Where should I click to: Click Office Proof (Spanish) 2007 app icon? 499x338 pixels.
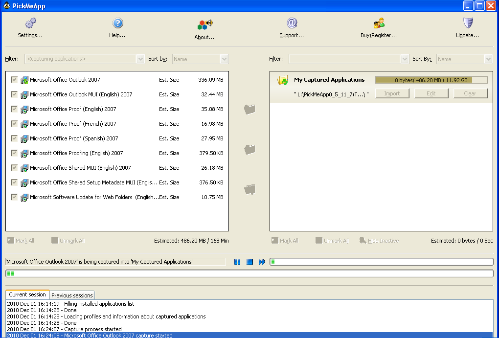[x=24, y=139]
